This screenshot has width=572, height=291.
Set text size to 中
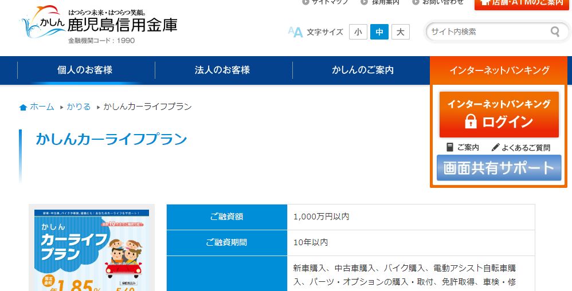[x=379, y=32]
